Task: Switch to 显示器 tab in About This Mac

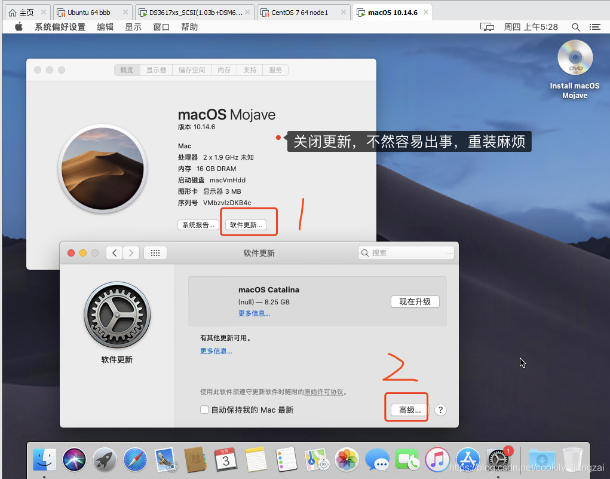Action: coord(157,70)
